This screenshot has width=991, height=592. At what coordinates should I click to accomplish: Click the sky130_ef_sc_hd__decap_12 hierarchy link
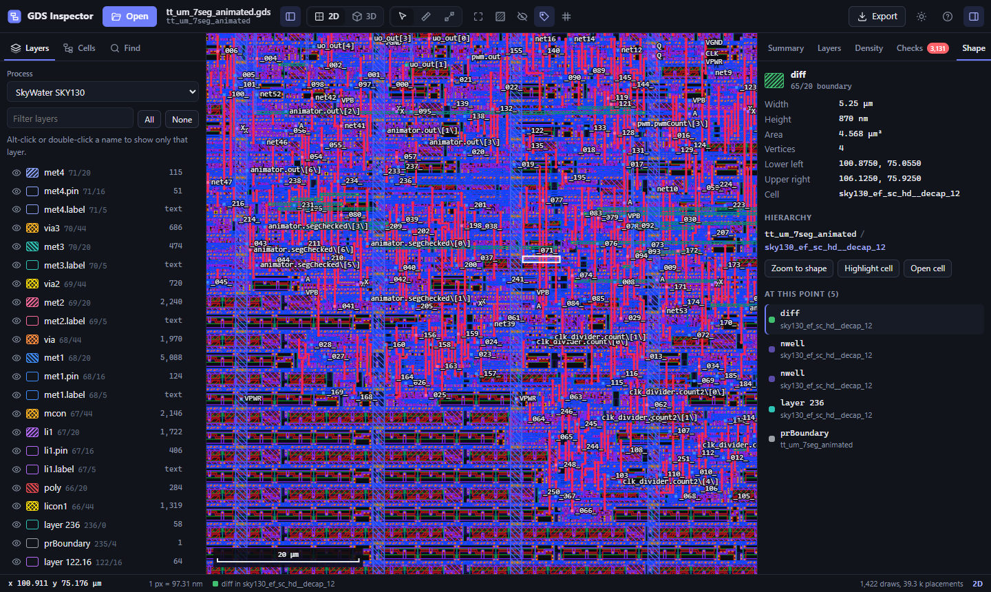pos(824,247)
